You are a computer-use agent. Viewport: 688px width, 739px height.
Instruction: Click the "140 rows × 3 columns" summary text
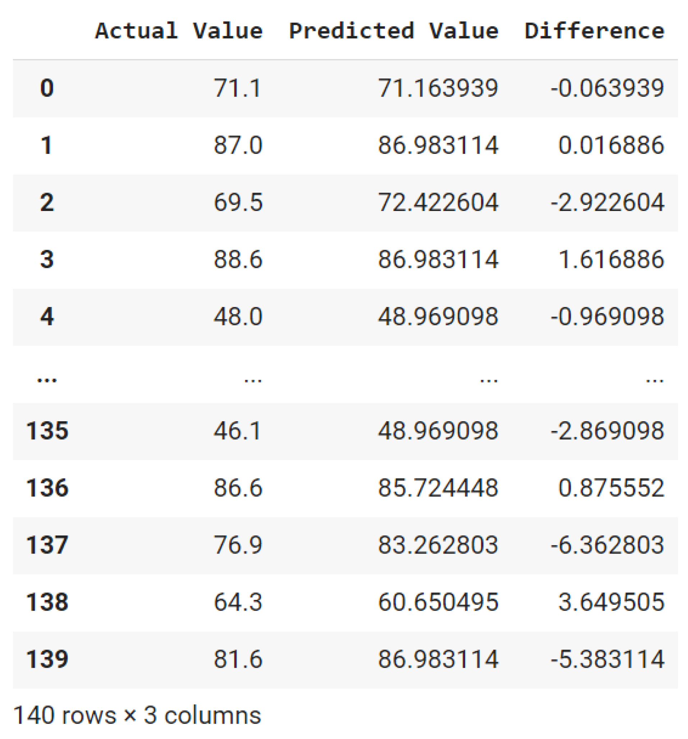pyautogui.click(x=137, y=715)
